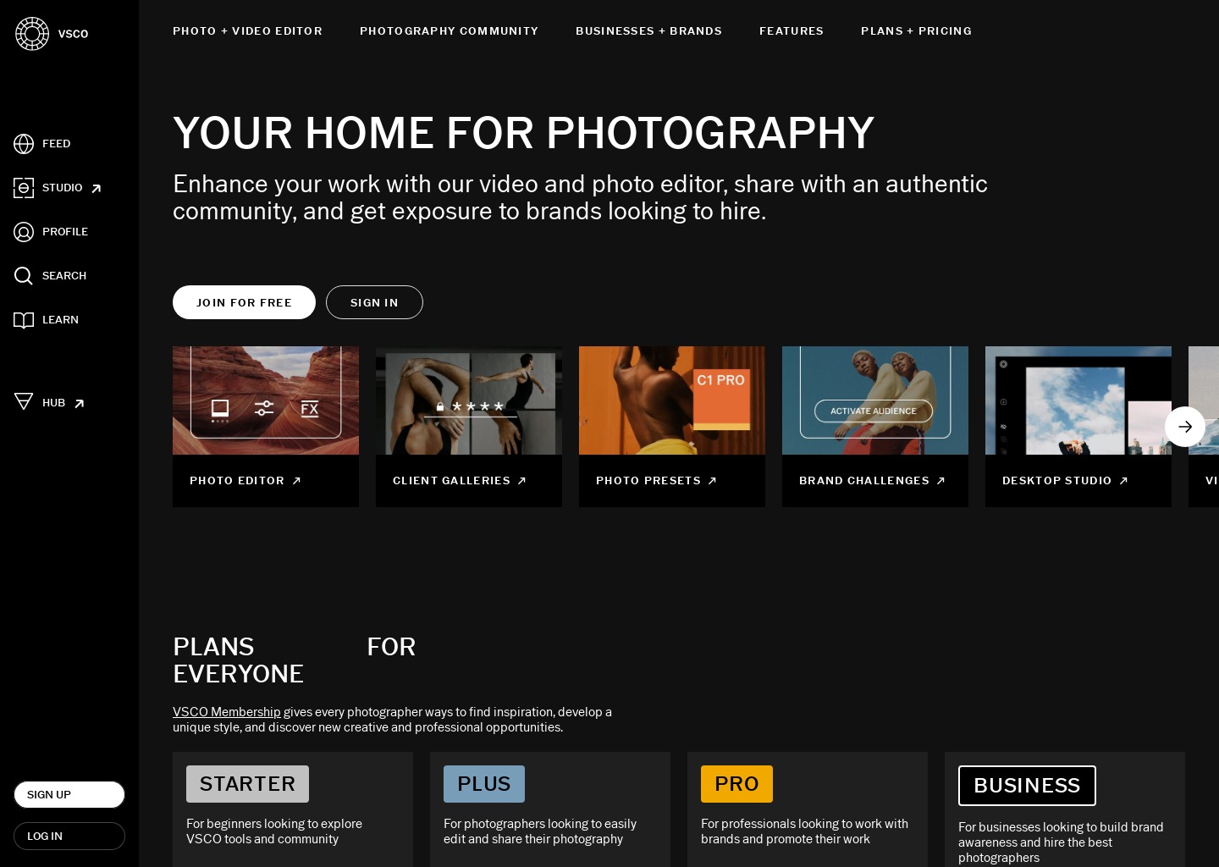Image resolution: width=1219 pixels, height=867 pixels.
Task: Open the Desktop Studio thumbnail image
Action: pos(1078,400)
